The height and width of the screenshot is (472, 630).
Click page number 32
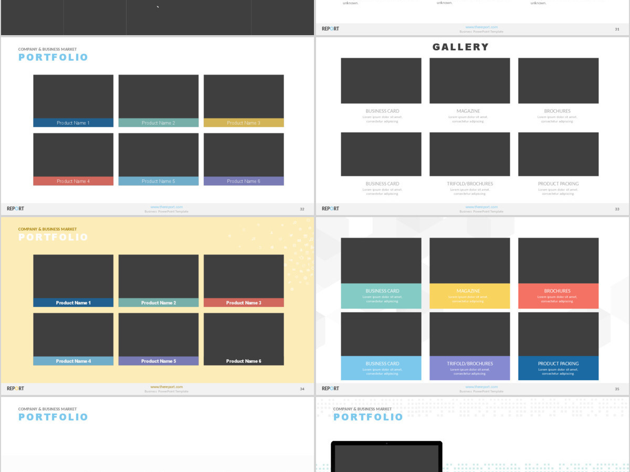[x=302, y=209]
